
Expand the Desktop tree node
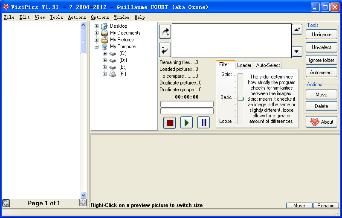pyautogui.click(x=97, y=26)
